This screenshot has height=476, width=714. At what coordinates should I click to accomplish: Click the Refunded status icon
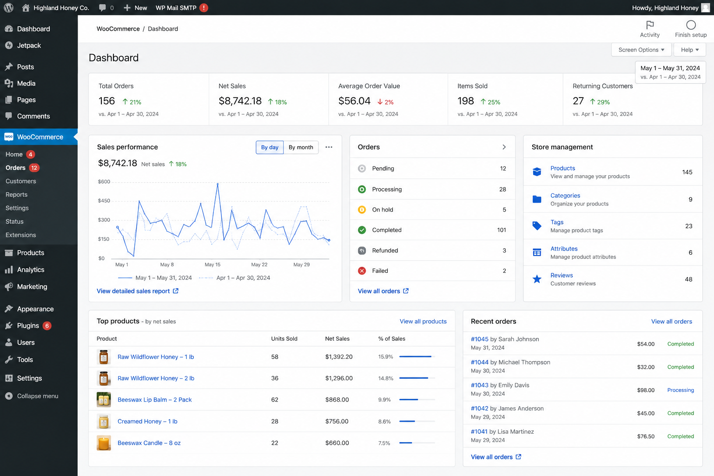[362, 251]
